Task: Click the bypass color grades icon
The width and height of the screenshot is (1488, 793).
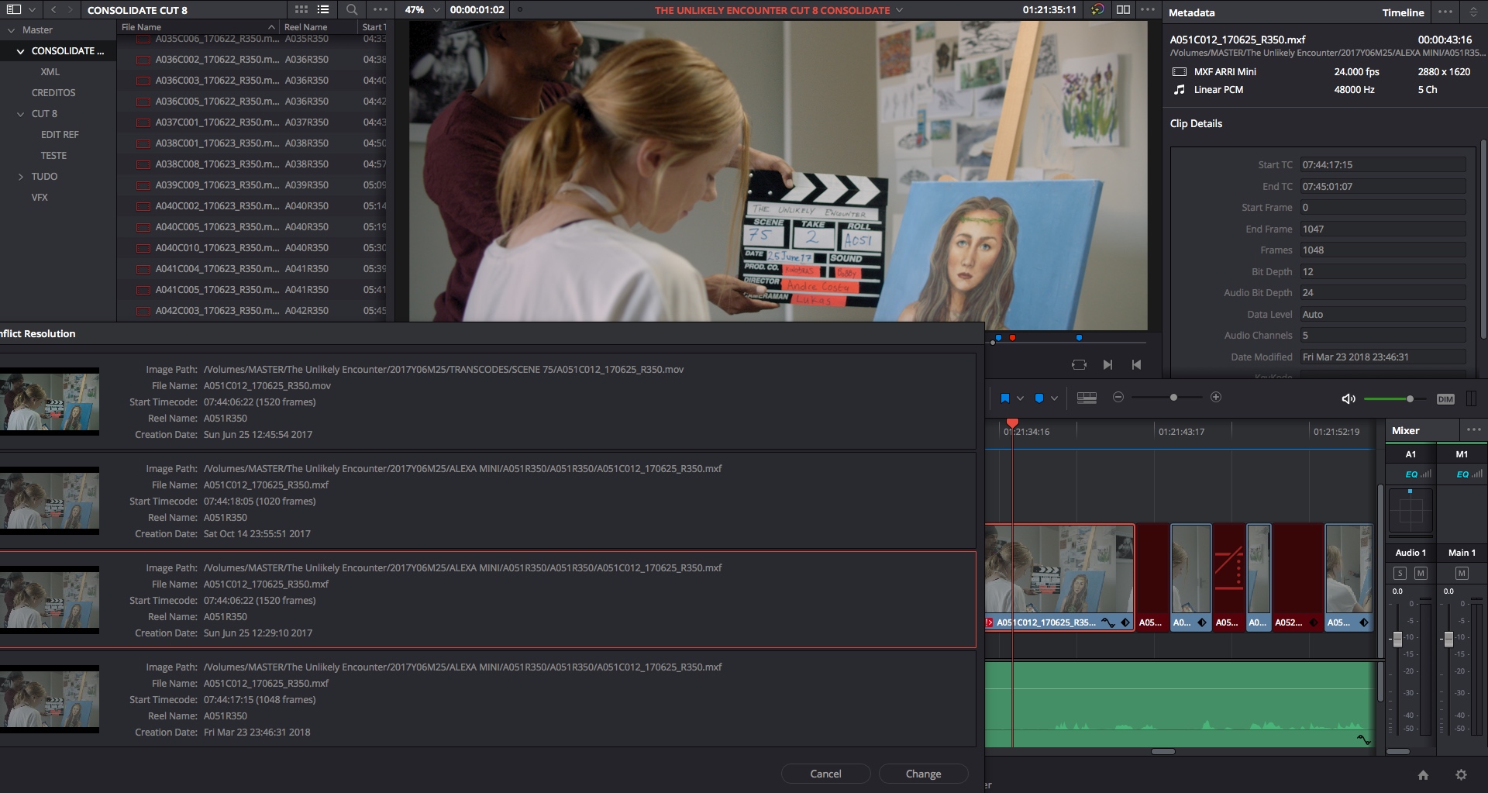Action: (x=1097, y=10)
